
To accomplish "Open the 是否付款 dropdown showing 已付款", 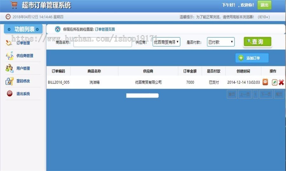I will click(221, 42).
